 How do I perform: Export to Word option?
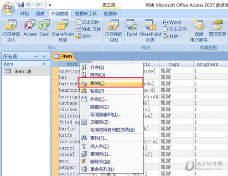pyautogui.click(x=172, y=22)
